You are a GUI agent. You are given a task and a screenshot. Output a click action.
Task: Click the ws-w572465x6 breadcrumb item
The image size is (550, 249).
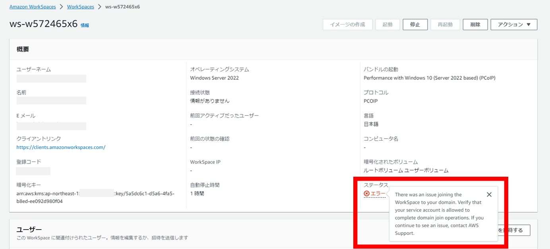click(122, 6)
